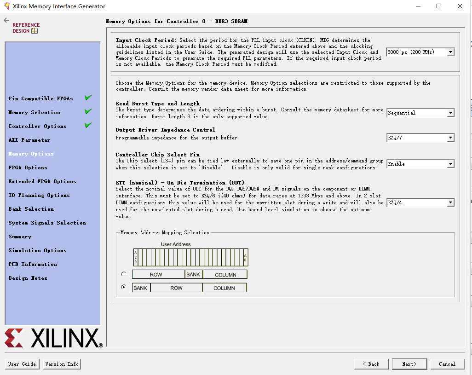Click the User Guide button

coord(22,364)
